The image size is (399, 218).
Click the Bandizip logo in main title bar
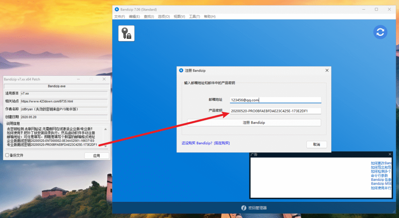tap(117, 9)
